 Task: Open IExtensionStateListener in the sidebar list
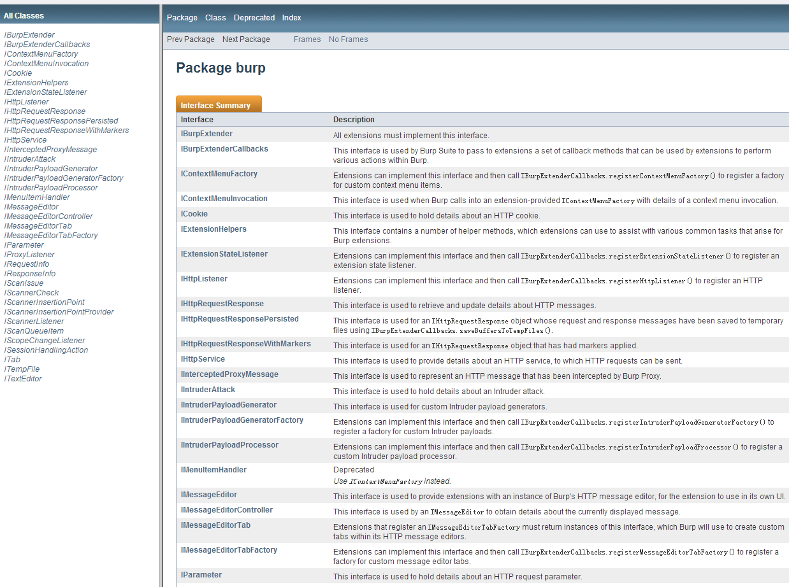tap(46, 92)
